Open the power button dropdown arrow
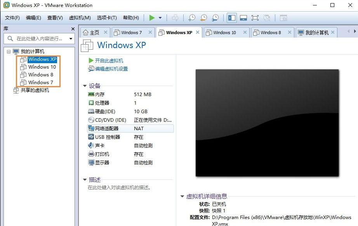This screenshot has height=226, width=358. (160, 17)
